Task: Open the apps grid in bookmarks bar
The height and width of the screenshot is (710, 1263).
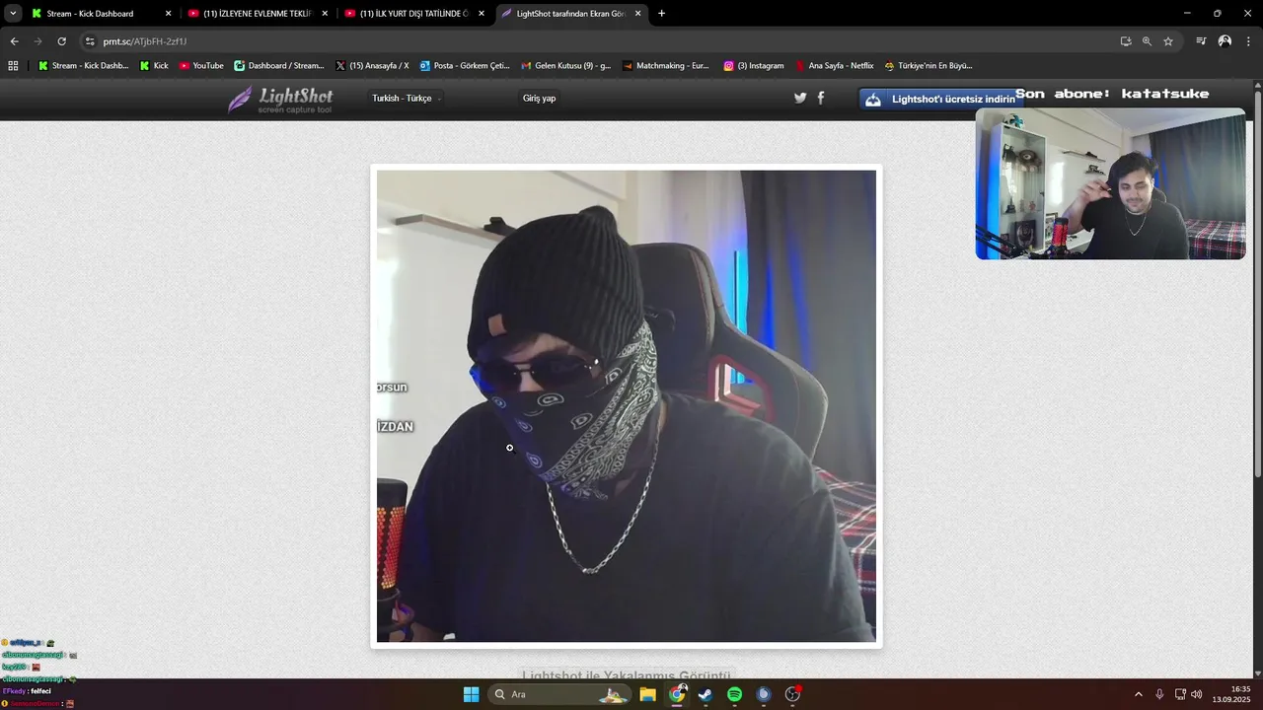Action: pos(13,66)
